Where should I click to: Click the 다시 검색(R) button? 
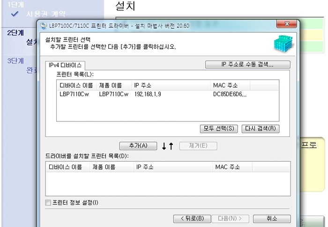261,129
